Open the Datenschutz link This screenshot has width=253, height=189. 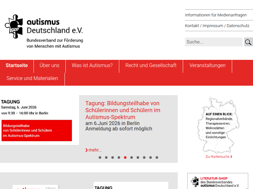[238, 26]
